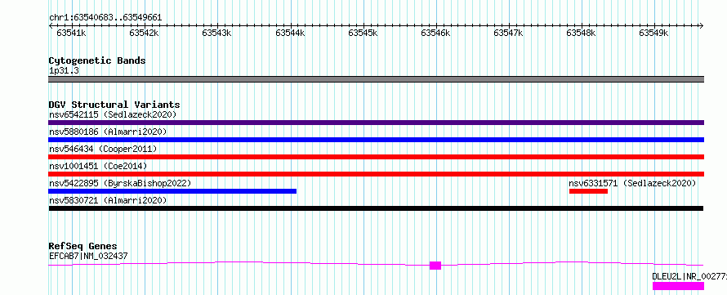The image size is (727, 295).
Task: Click the Cytogenetic Bands track title
Action: (97, 60)
